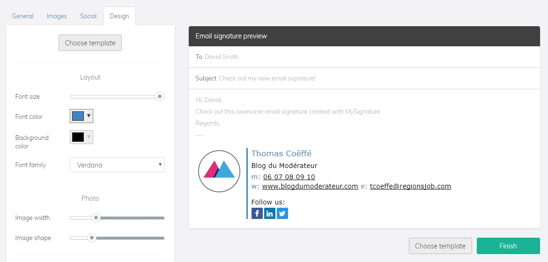Expand the Font family Verdana dropdown

pyautogui.click(x=117, y=165)
